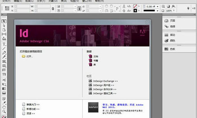Image resolution: width=197 pixels, height=118 pixels.
Task: Click the Quick Apply lightning icon
Action: coord(188,8)
